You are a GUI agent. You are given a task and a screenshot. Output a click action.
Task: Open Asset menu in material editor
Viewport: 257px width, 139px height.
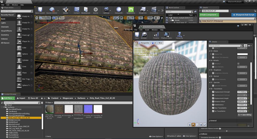coord(147,30)
